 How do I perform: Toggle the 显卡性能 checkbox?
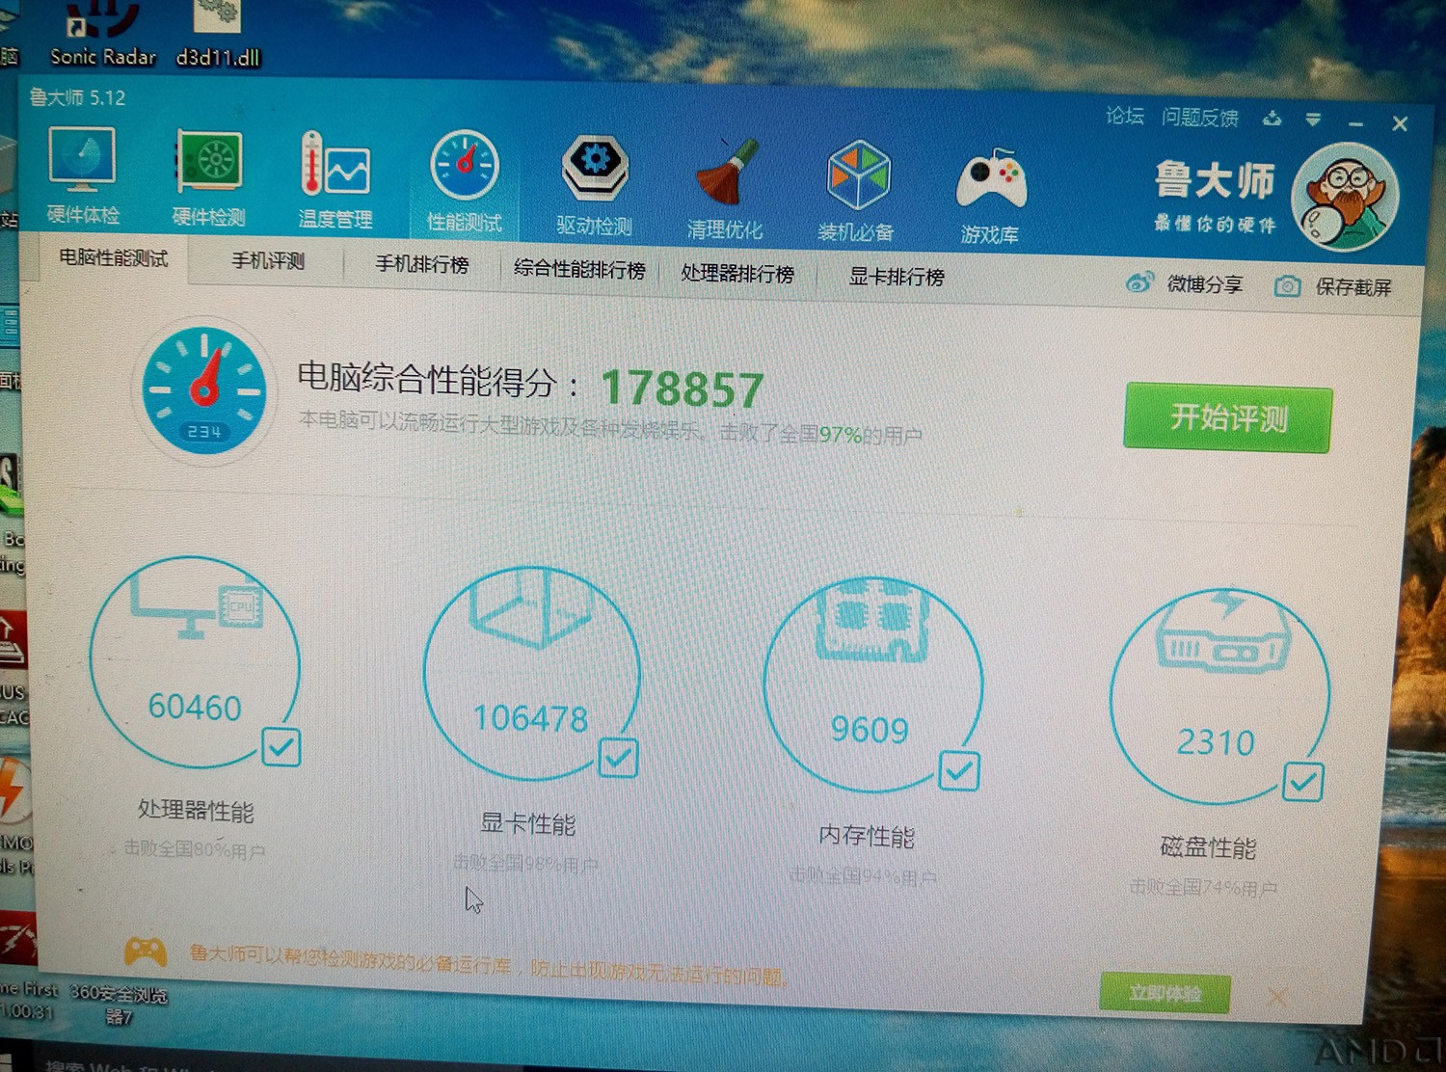point(618,758)
